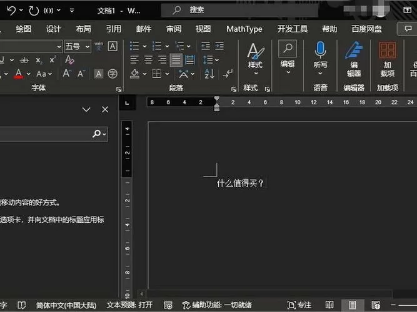Open the 百度网盘 tab
The width and height of the screenshot is (417, 312).
366,29
